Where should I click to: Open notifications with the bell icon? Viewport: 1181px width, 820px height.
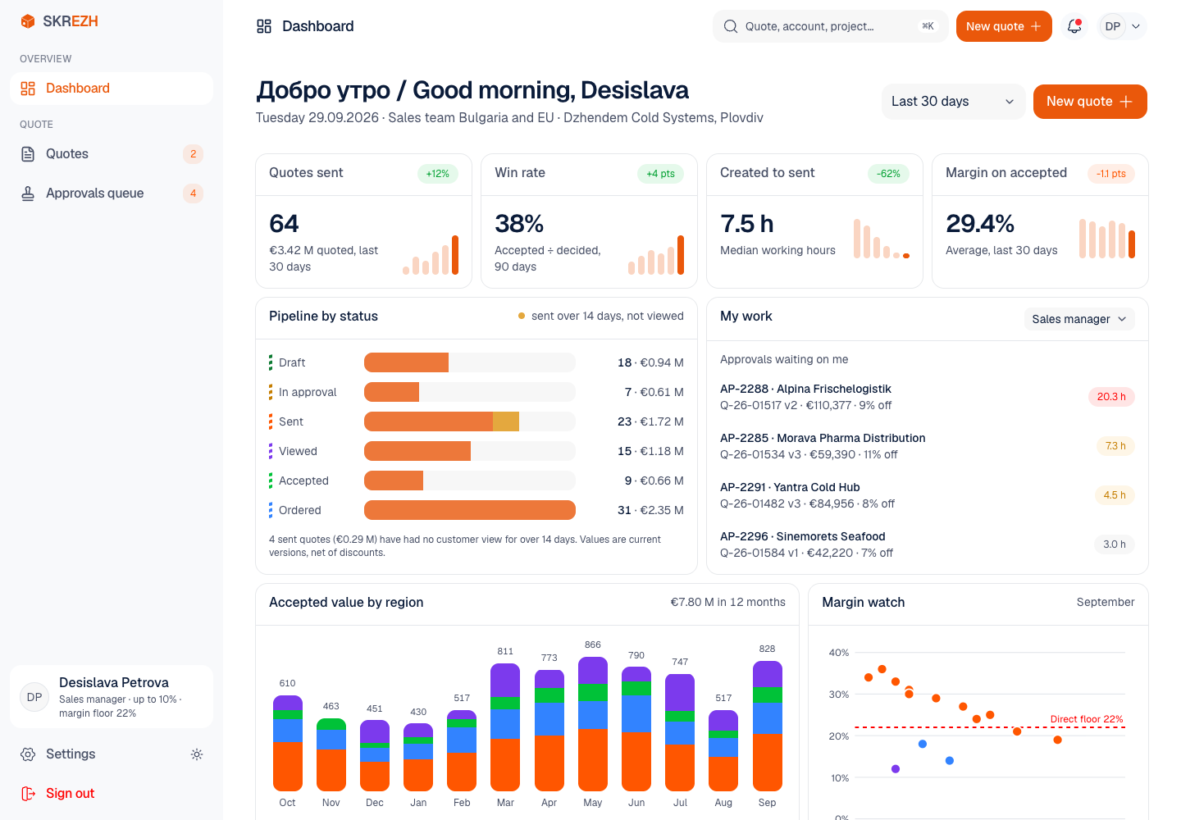click(1074, 26)
